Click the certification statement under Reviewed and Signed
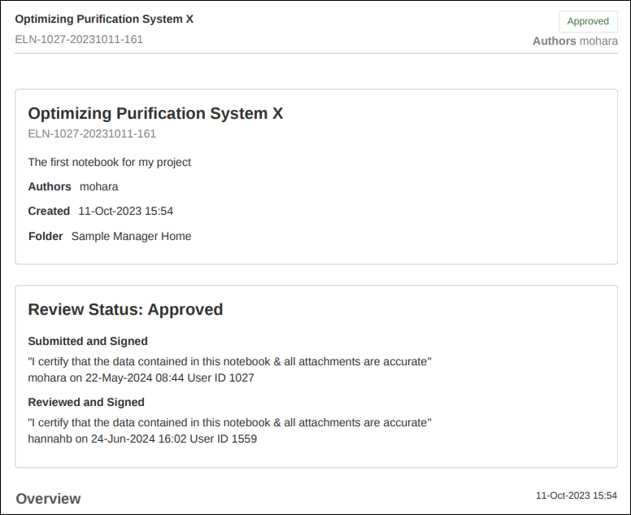This screenshot has width=631, height=515. point(229,422)
